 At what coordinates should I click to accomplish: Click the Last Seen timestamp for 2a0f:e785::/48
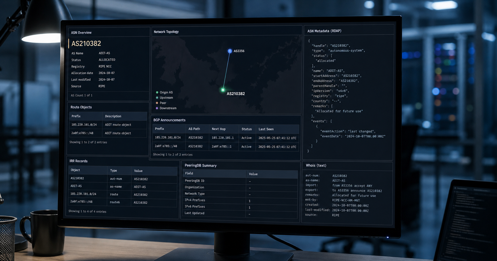277,147
